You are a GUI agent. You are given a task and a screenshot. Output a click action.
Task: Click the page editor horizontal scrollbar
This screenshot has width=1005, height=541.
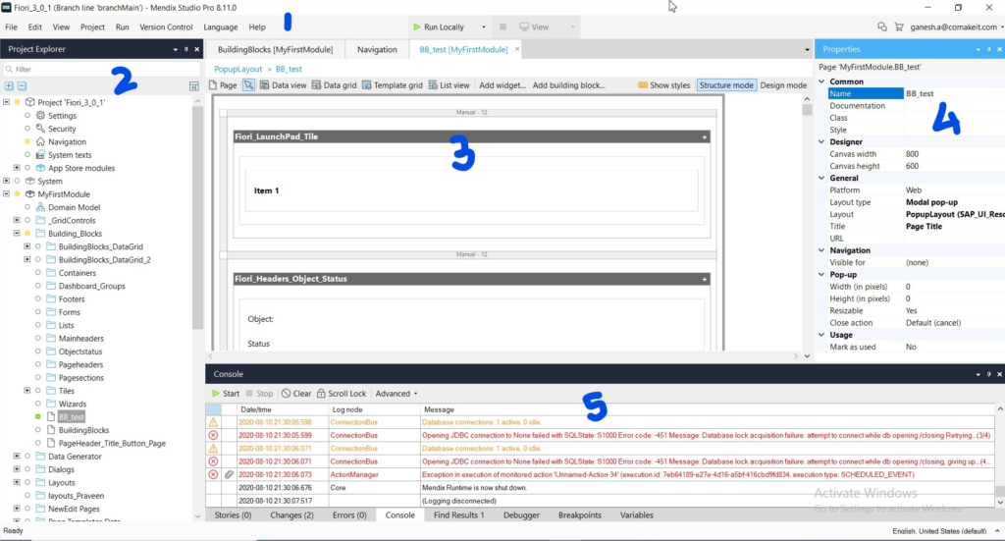(503, 355)
